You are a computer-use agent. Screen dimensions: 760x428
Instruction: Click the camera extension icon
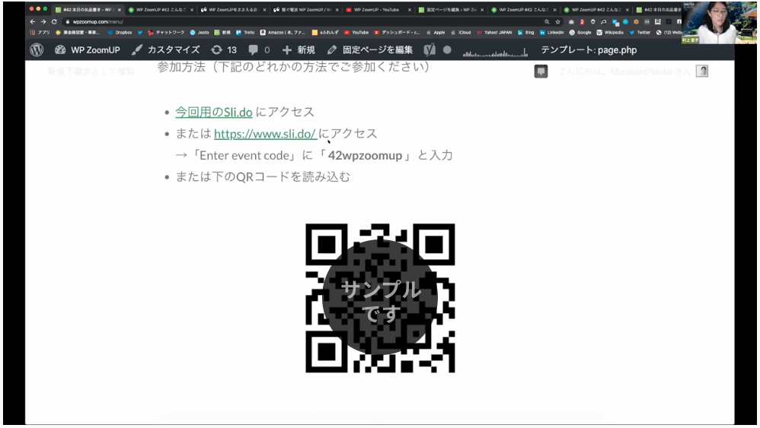click(571, 22)
